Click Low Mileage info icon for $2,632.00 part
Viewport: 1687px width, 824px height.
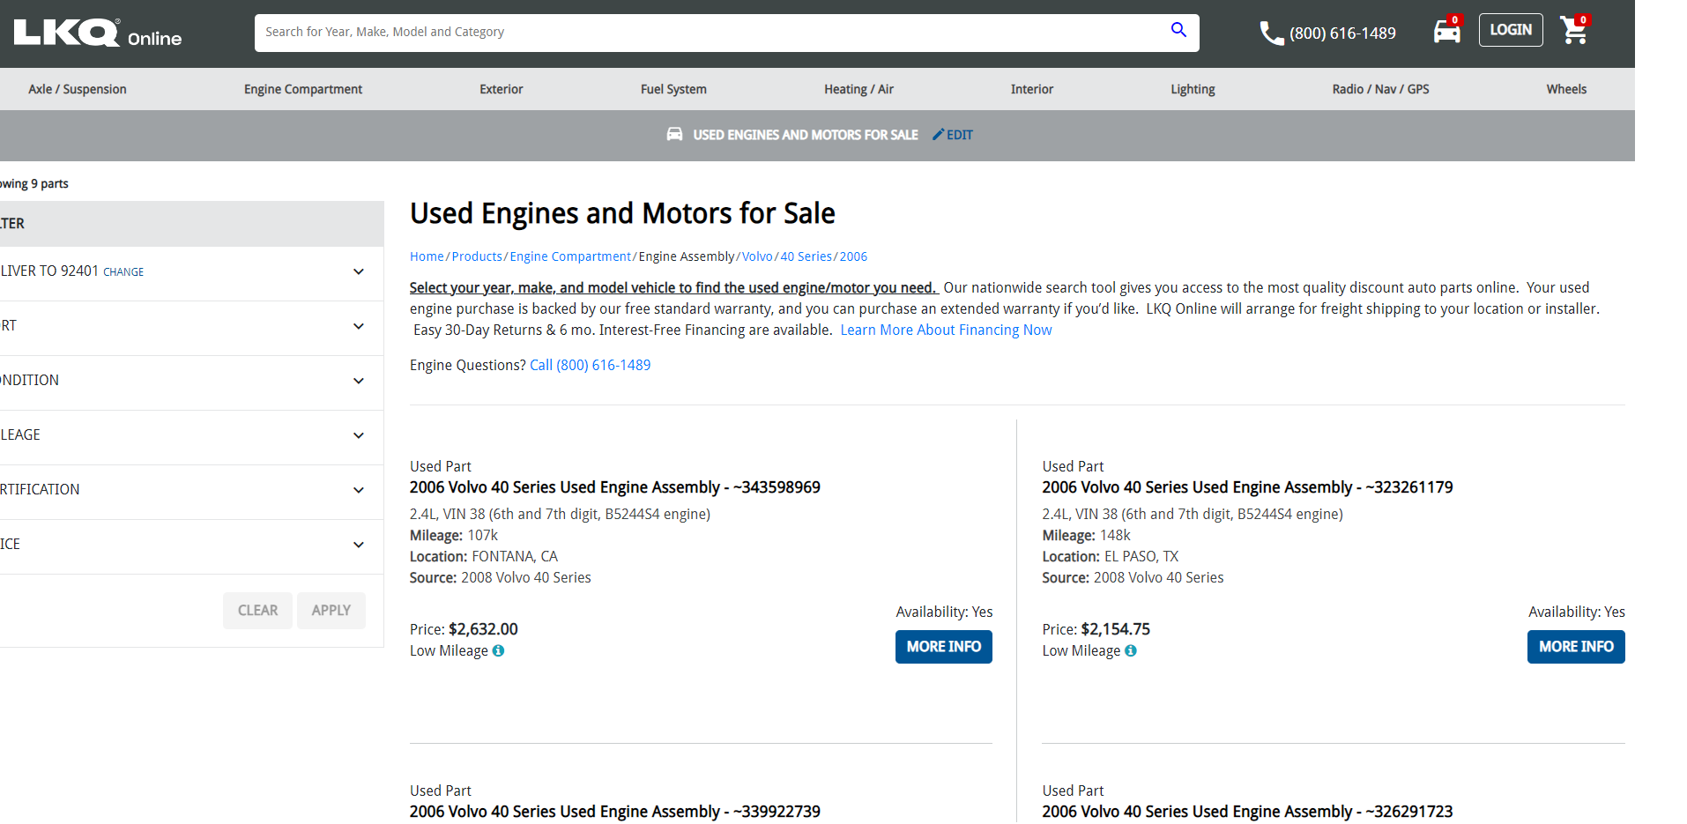pyautogui.click(x=498, y=650)
